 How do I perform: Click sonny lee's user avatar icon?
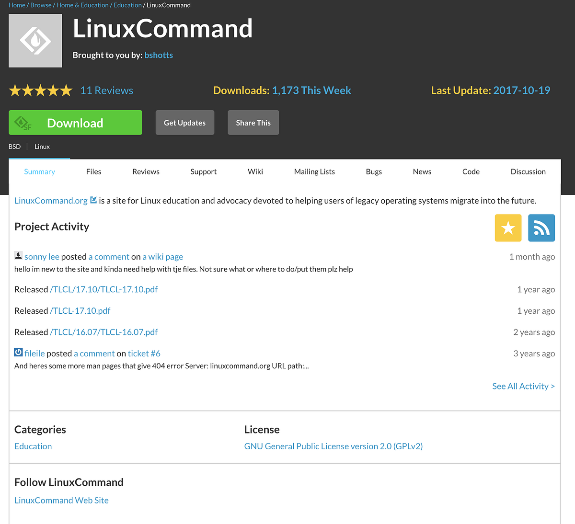[x=18, y=256]
